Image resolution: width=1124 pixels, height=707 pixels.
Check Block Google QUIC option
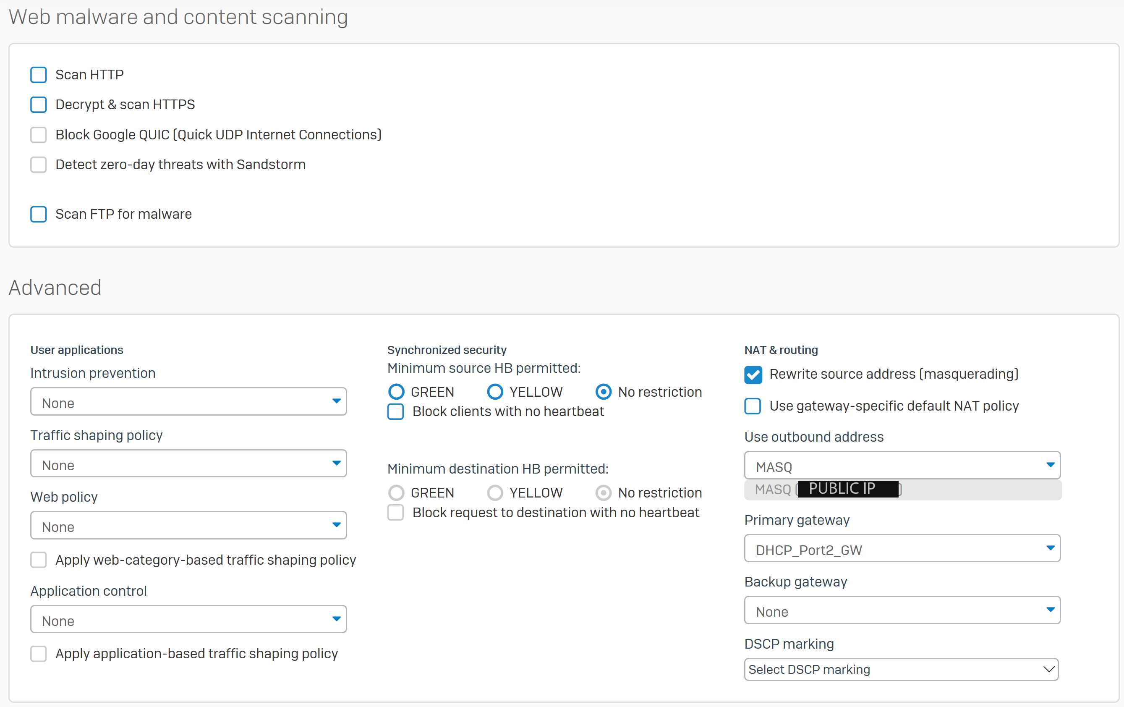tap(38, 135)
